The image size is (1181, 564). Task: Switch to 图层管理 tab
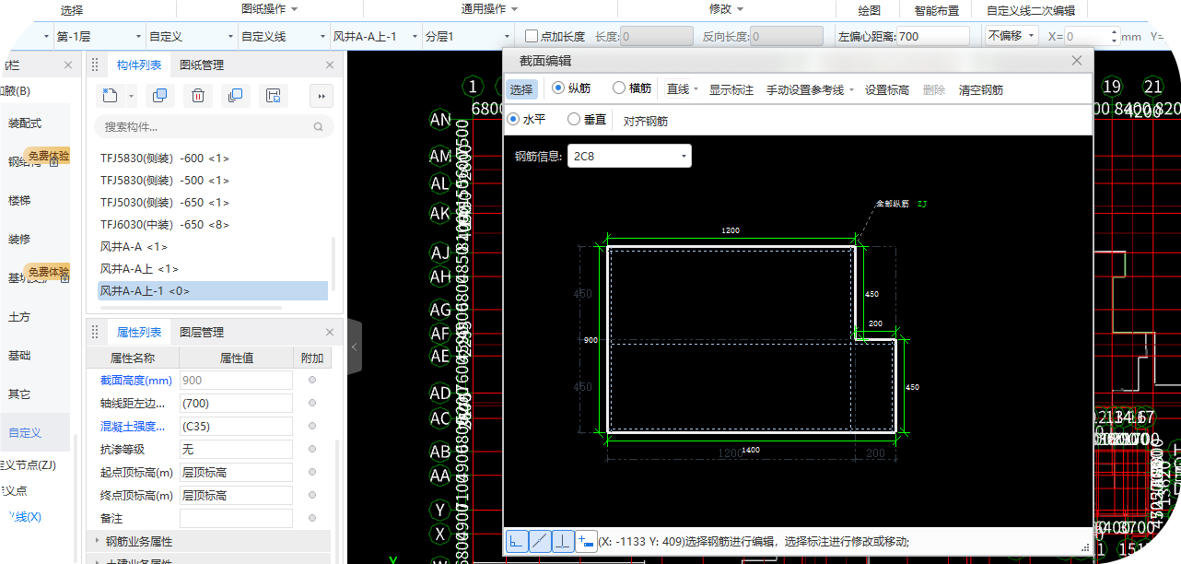[202, 332]
